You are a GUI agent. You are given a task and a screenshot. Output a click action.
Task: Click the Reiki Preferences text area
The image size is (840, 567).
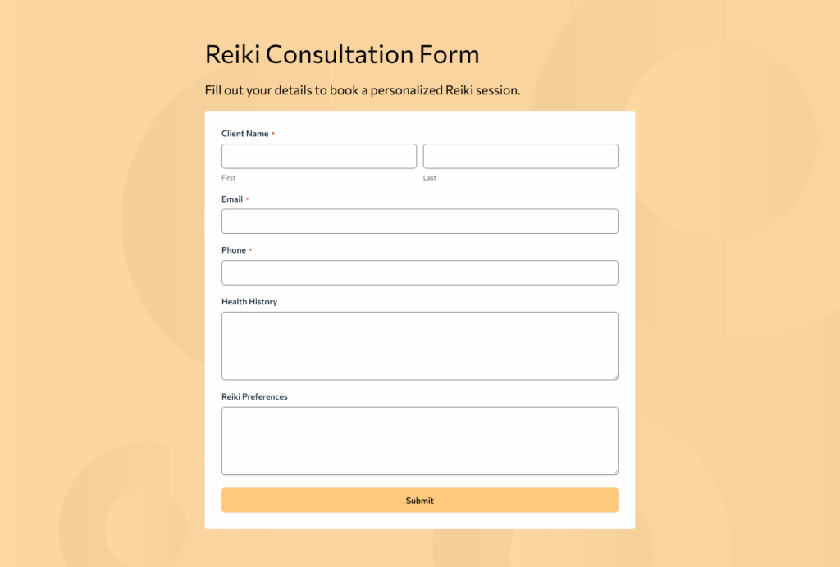[x=419, y=440]
